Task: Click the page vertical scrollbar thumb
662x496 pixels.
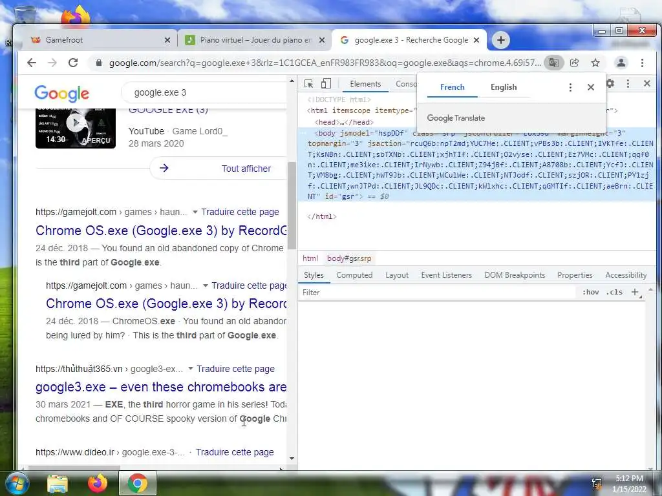Action: (292, 205)
